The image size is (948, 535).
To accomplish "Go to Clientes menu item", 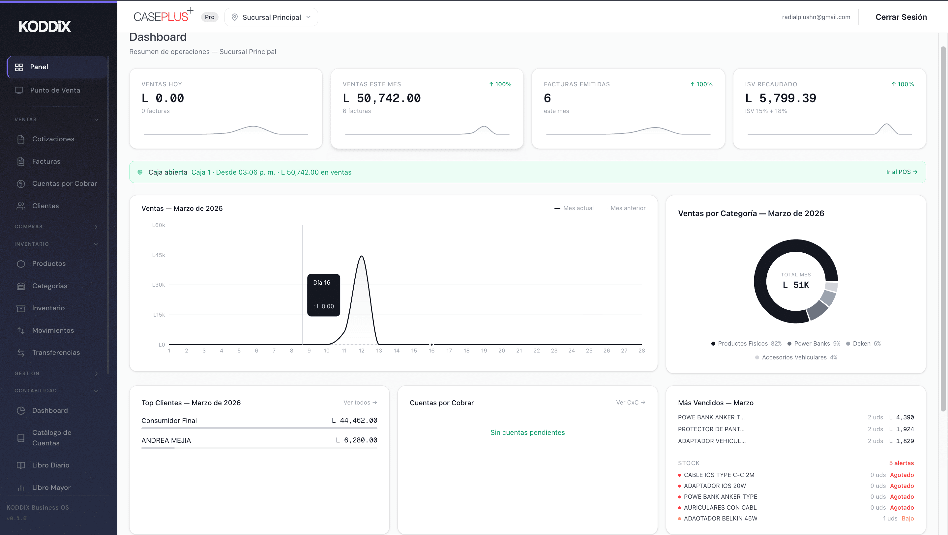I will coord(45,206).
